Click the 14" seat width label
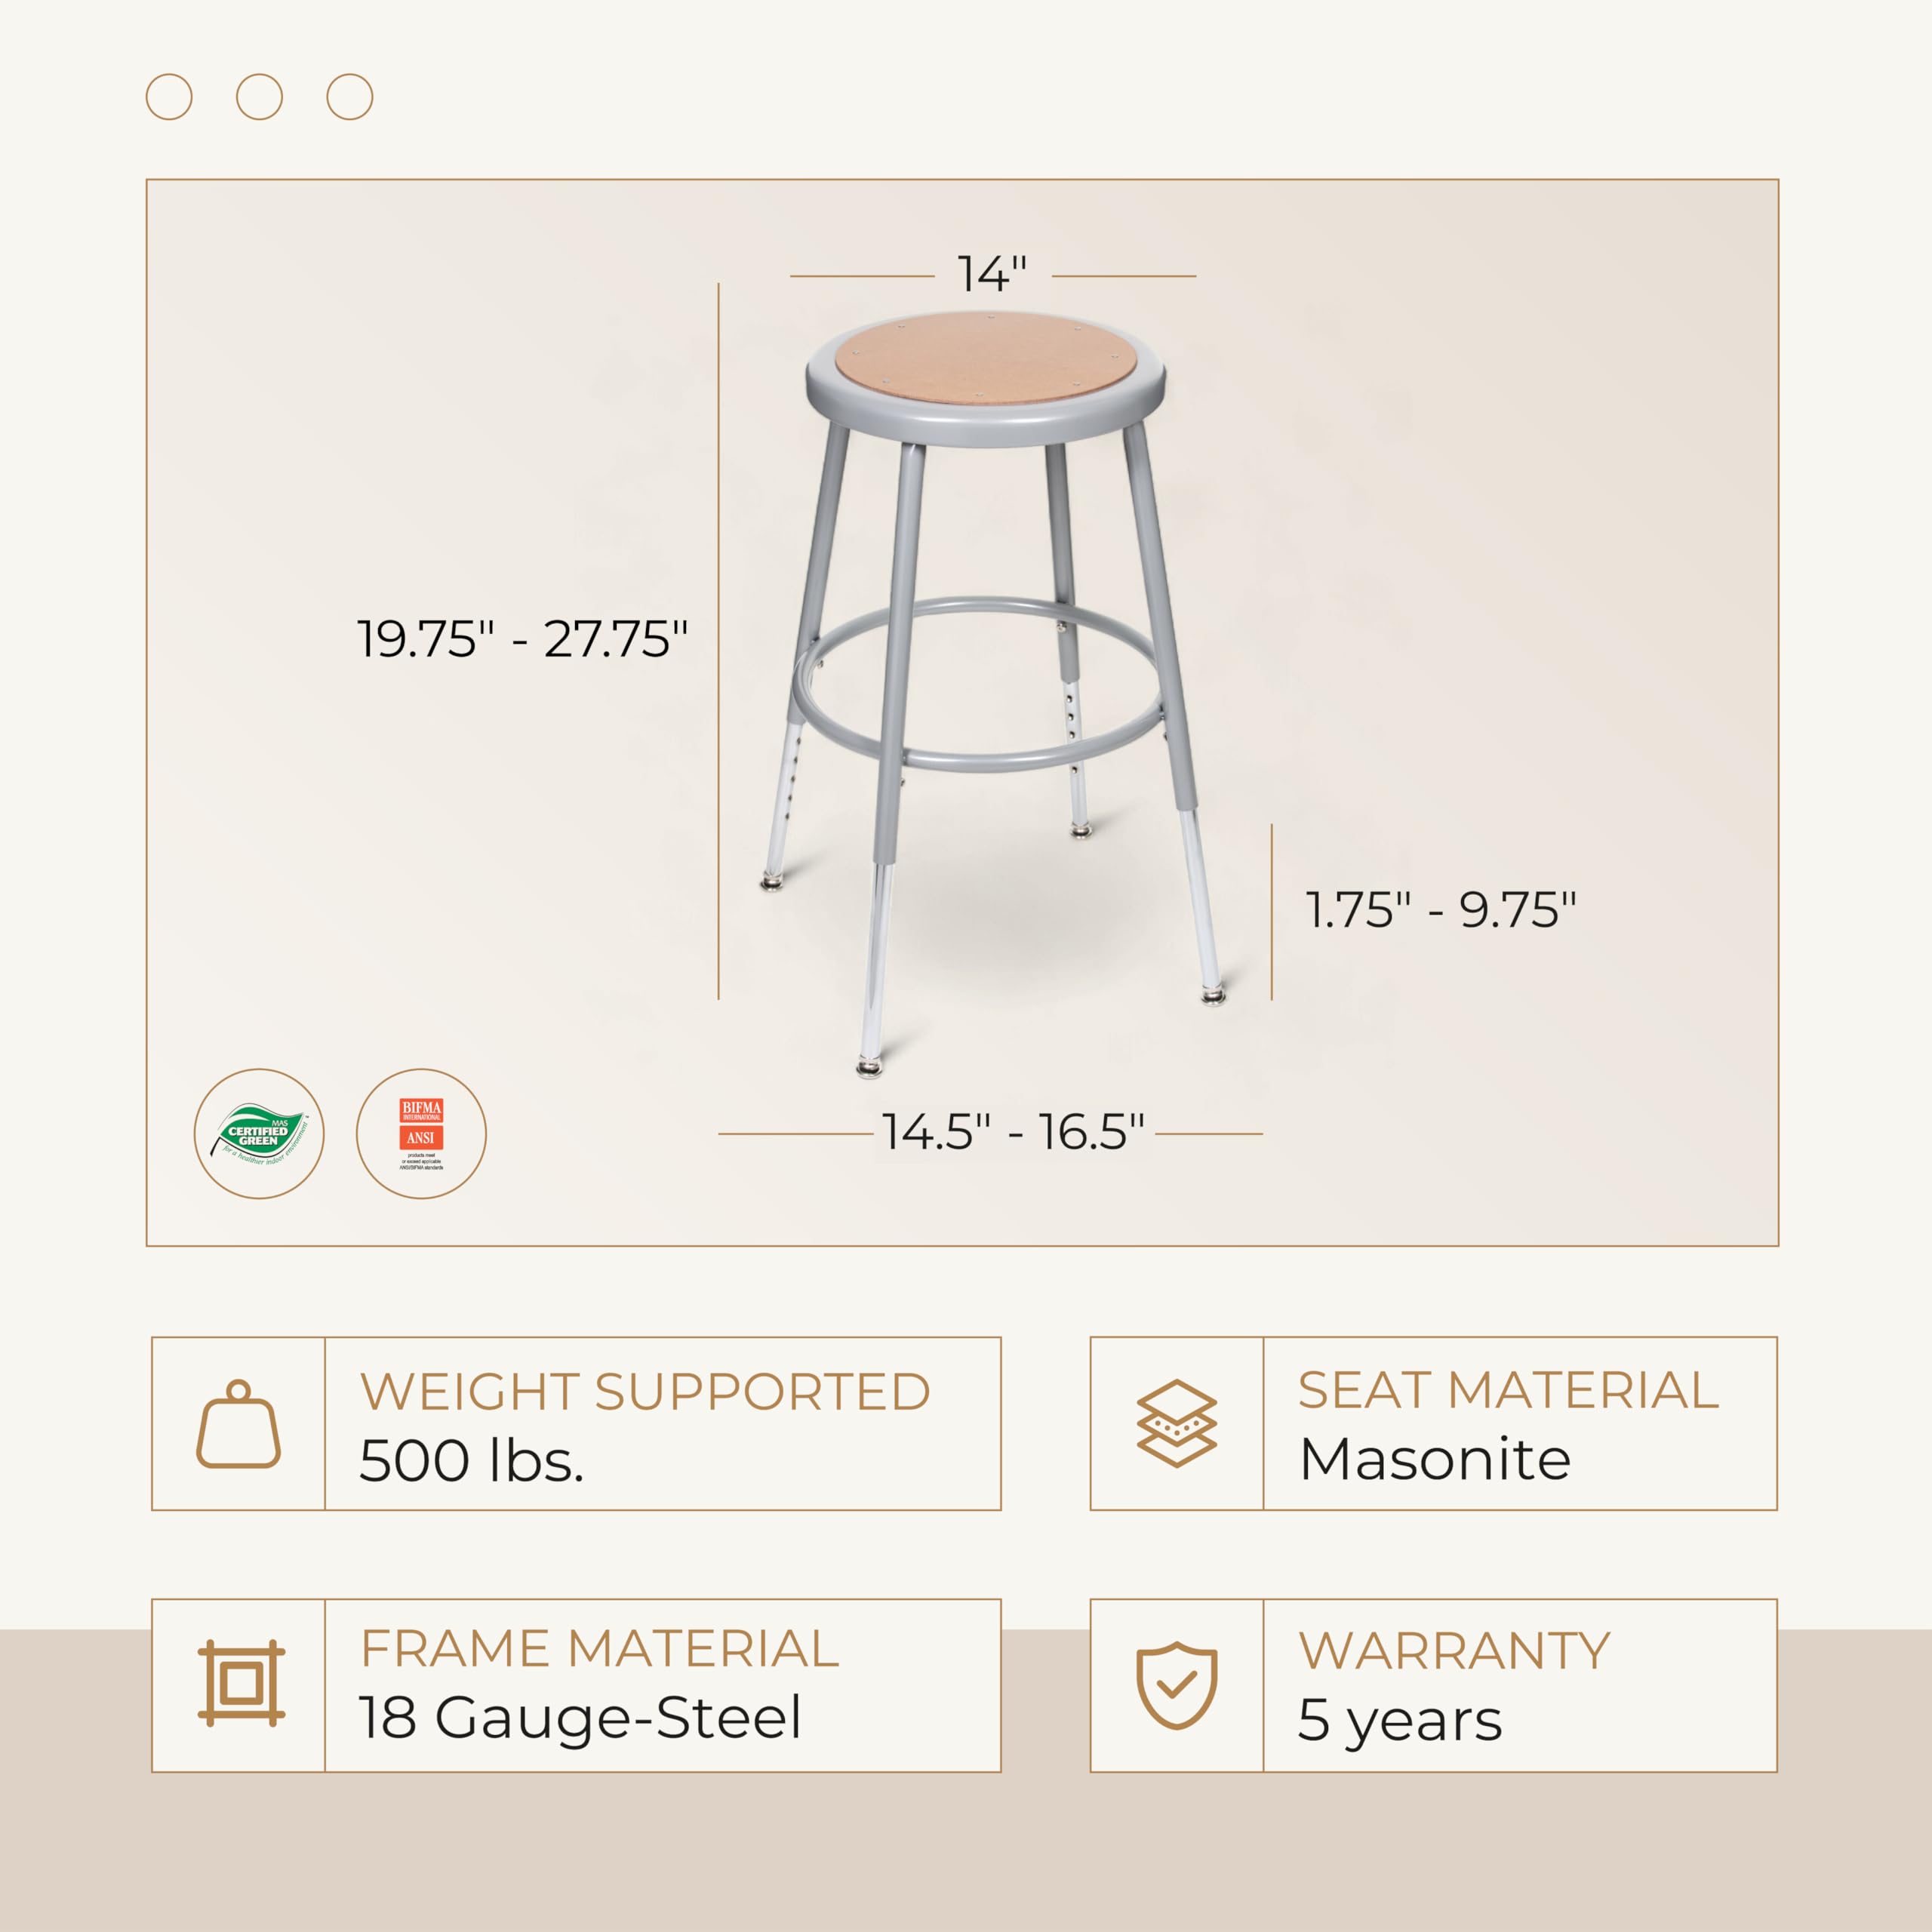This screenshot has height=1932, width=1932. click(992, 274)
